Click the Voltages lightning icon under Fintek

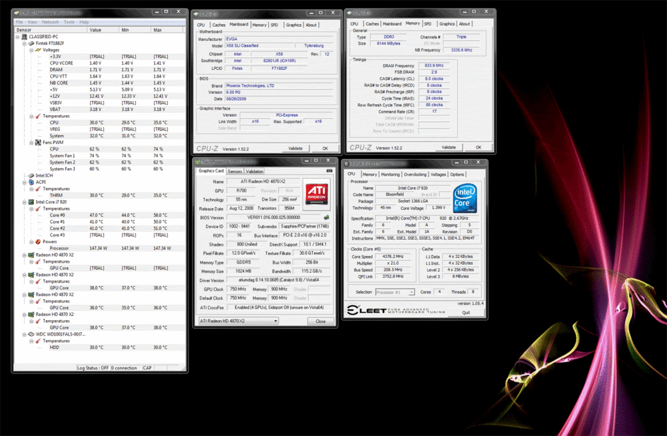pos(38,50)
